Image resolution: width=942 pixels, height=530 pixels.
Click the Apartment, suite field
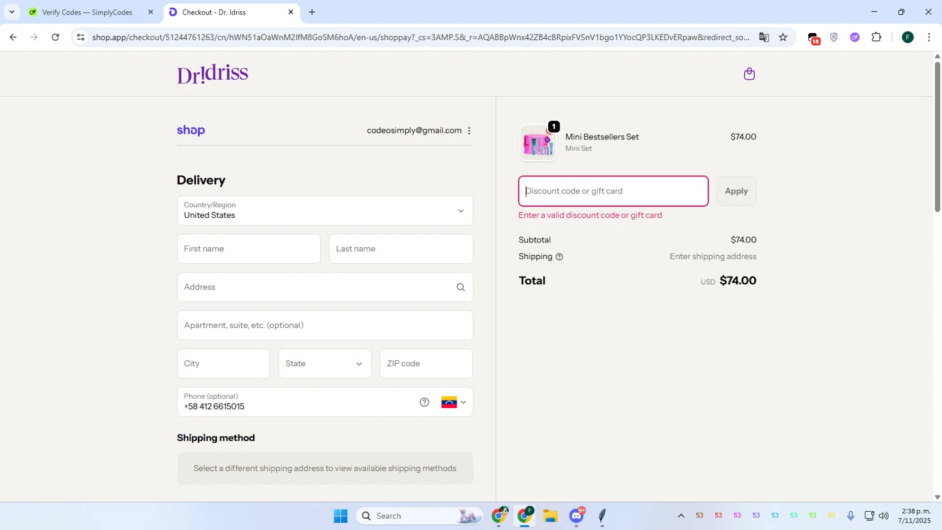click(x=325, y=325)
